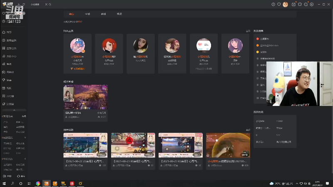Open the TV live icon in sidebar
This screenshot has width=333, height=187.
tap(4, 40)
